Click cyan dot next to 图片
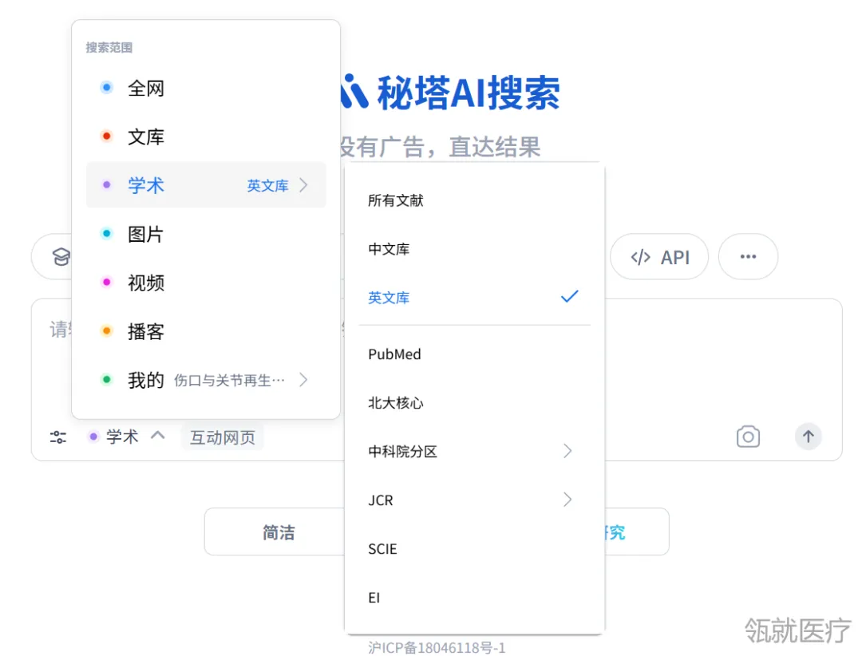 107,234
